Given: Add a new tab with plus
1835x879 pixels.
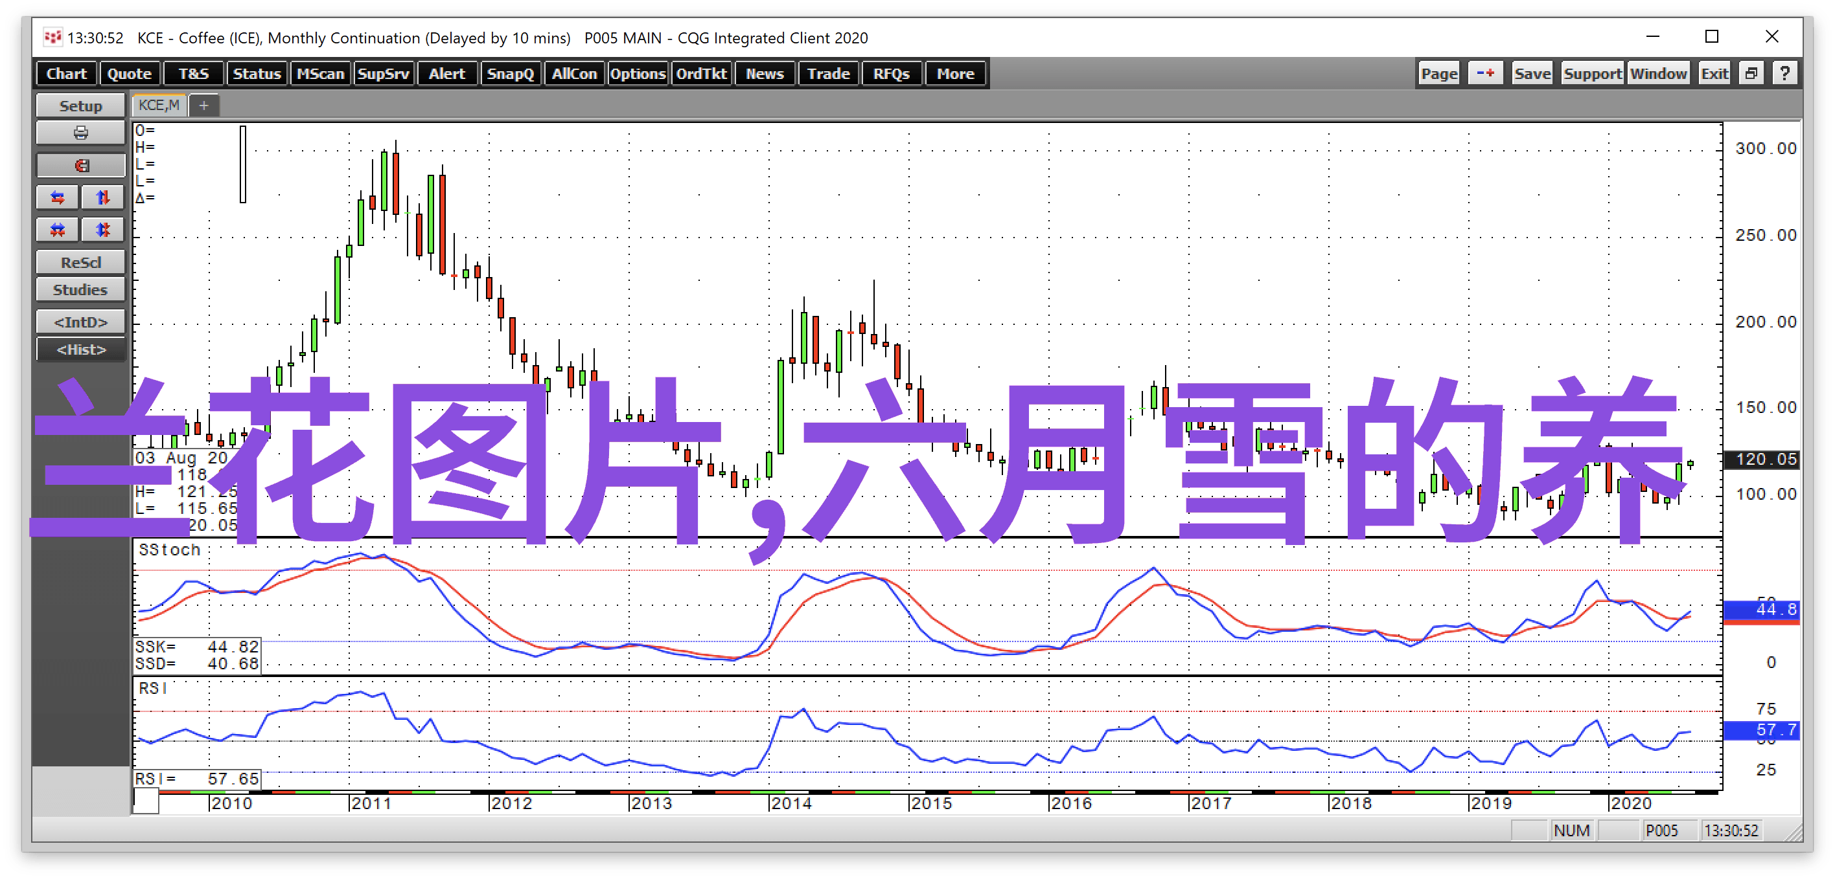Looking at the screenshot, I should click(x=203, y=106).
